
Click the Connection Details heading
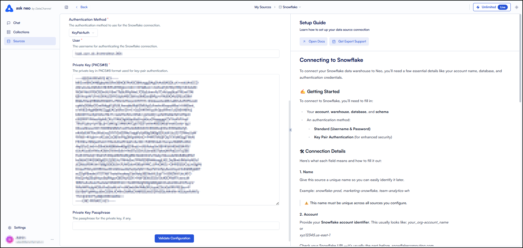coord(325,151)
